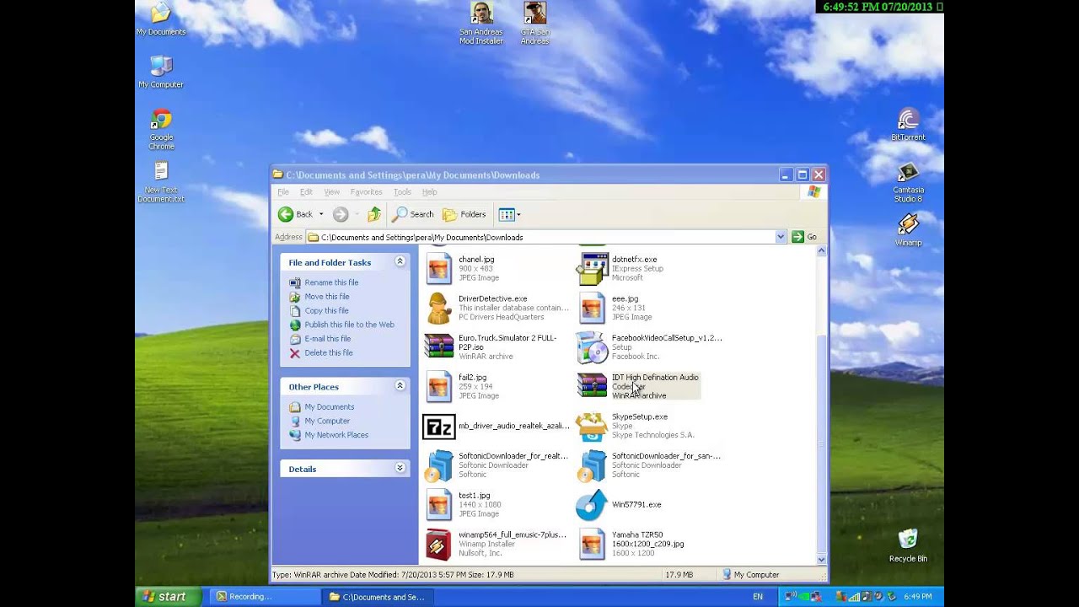This screenshot has width=1079, height=607.
Task: Open the Views dropdown button
Action: click(x=509, y=214)
